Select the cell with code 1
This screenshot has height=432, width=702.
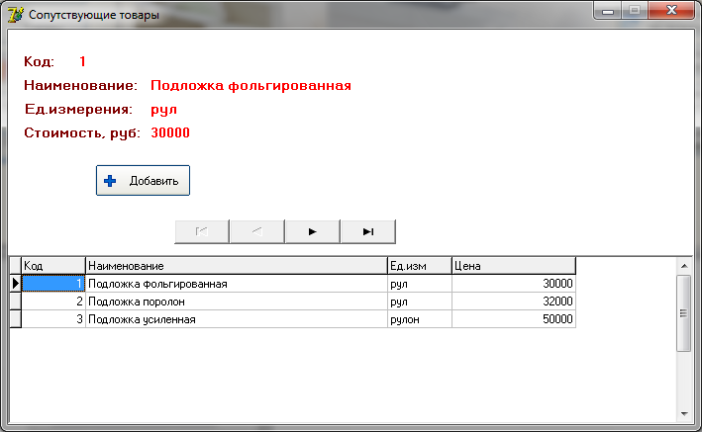tap(53, 284)
